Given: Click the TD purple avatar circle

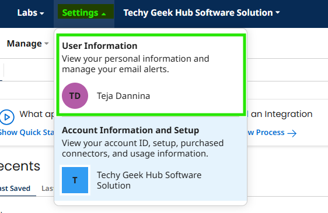Looking at the screenshot, I should point(75,96).
